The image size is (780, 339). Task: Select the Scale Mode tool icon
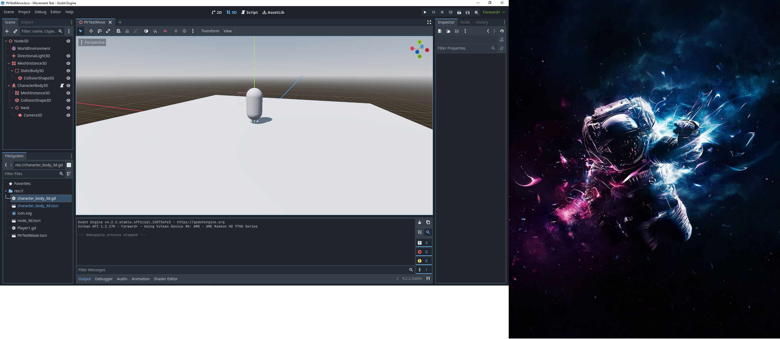108,31
